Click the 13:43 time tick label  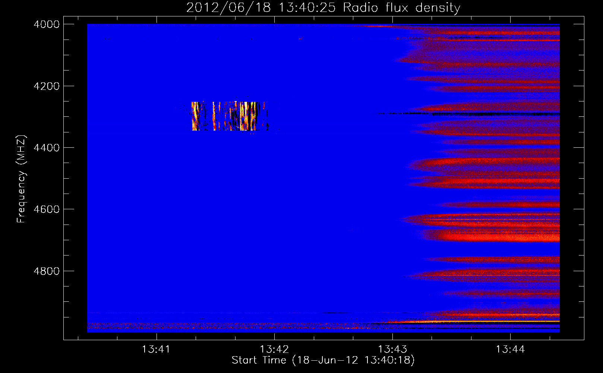pos(392,350)
